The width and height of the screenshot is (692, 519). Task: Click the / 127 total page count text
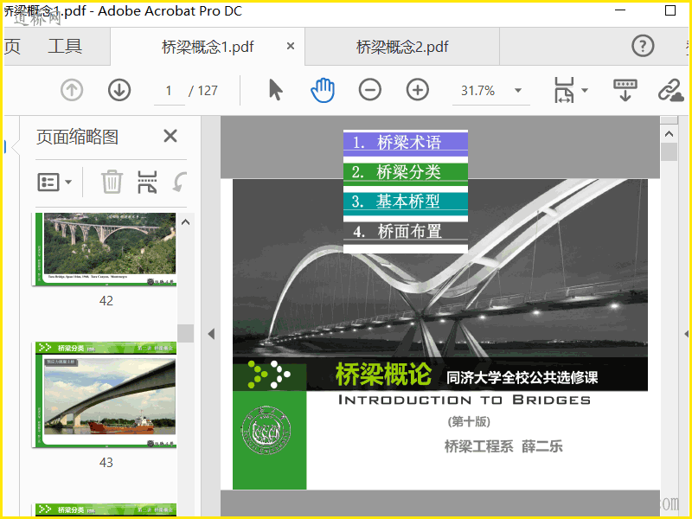coord(203,91)
